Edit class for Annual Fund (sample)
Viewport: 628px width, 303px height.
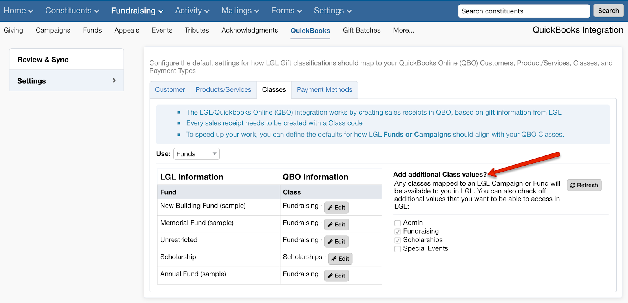click(336, 276)
